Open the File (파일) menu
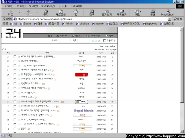The height and width of the screenshot is (138, 185). (x=9, y=6)
